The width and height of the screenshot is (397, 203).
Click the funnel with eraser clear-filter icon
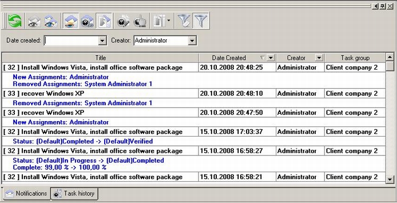coord(184,21)
